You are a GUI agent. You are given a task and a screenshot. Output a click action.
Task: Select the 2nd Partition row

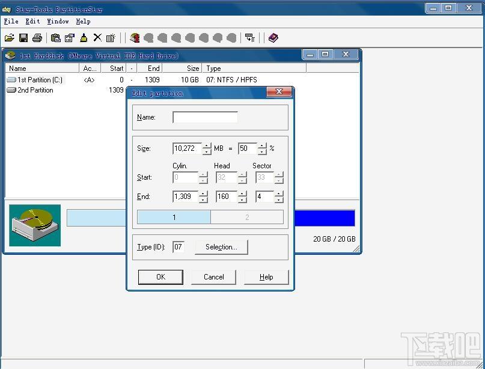click(66, 90)
